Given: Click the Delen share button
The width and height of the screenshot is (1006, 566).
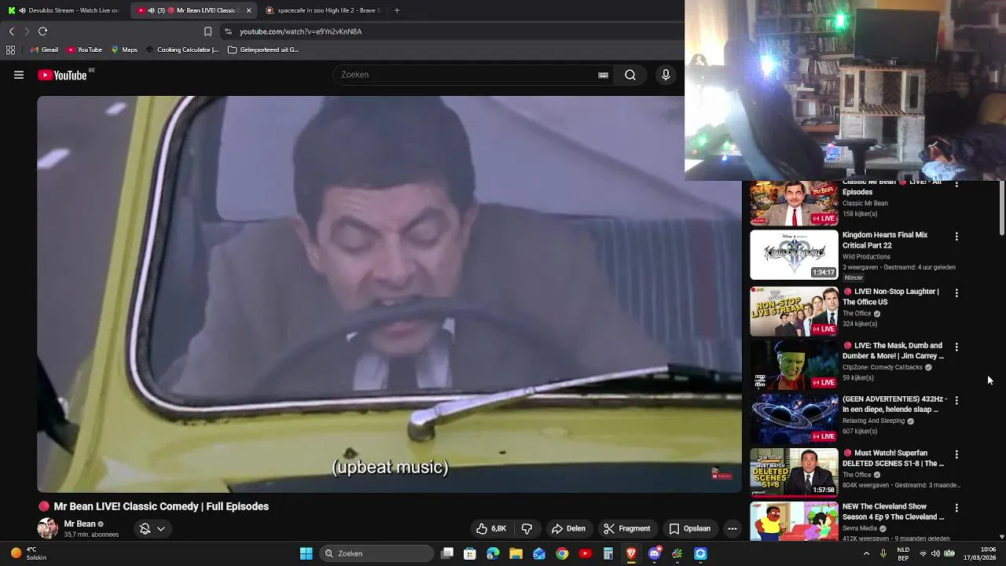Looking at the screenshot, I should (568, 529).
